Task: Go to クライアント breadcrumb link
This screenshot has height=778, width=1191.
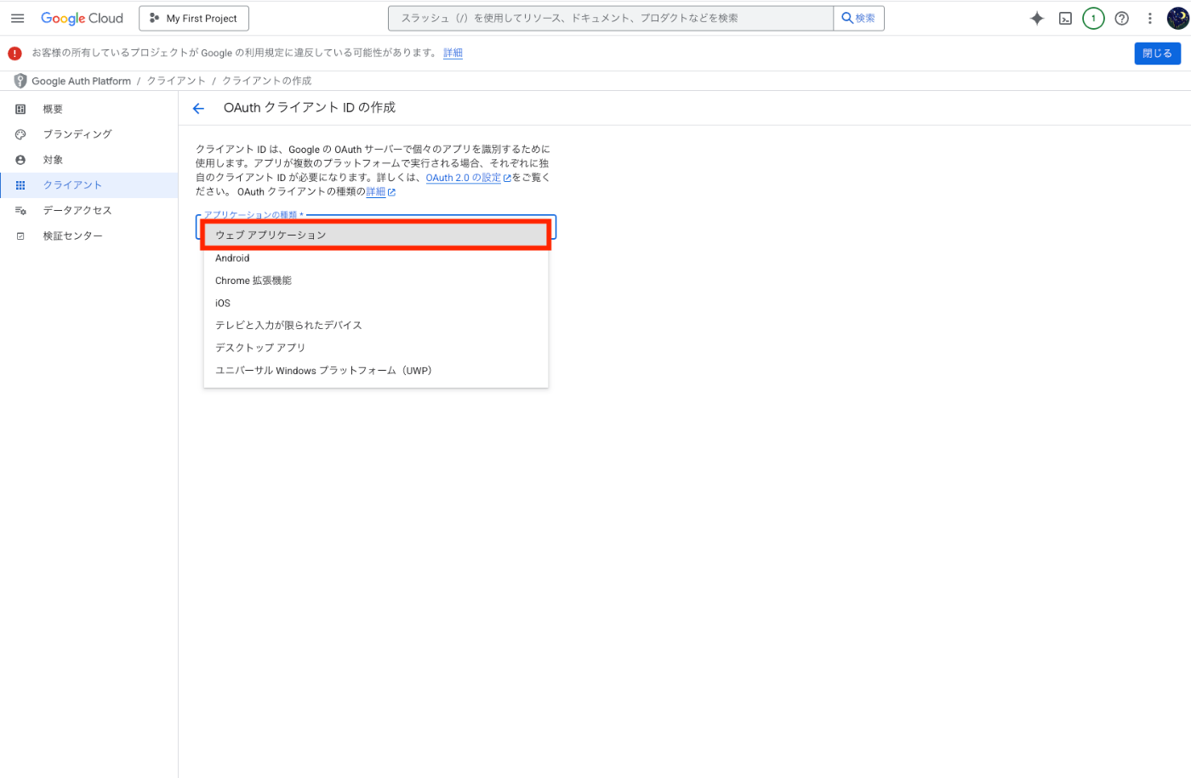Action: click(176, 81)
